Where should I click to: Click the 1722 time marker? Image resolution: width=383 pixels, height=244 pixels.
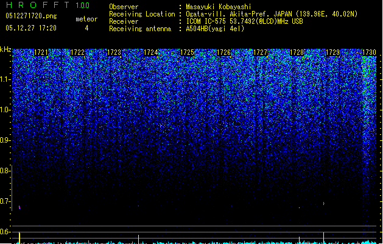77,52
